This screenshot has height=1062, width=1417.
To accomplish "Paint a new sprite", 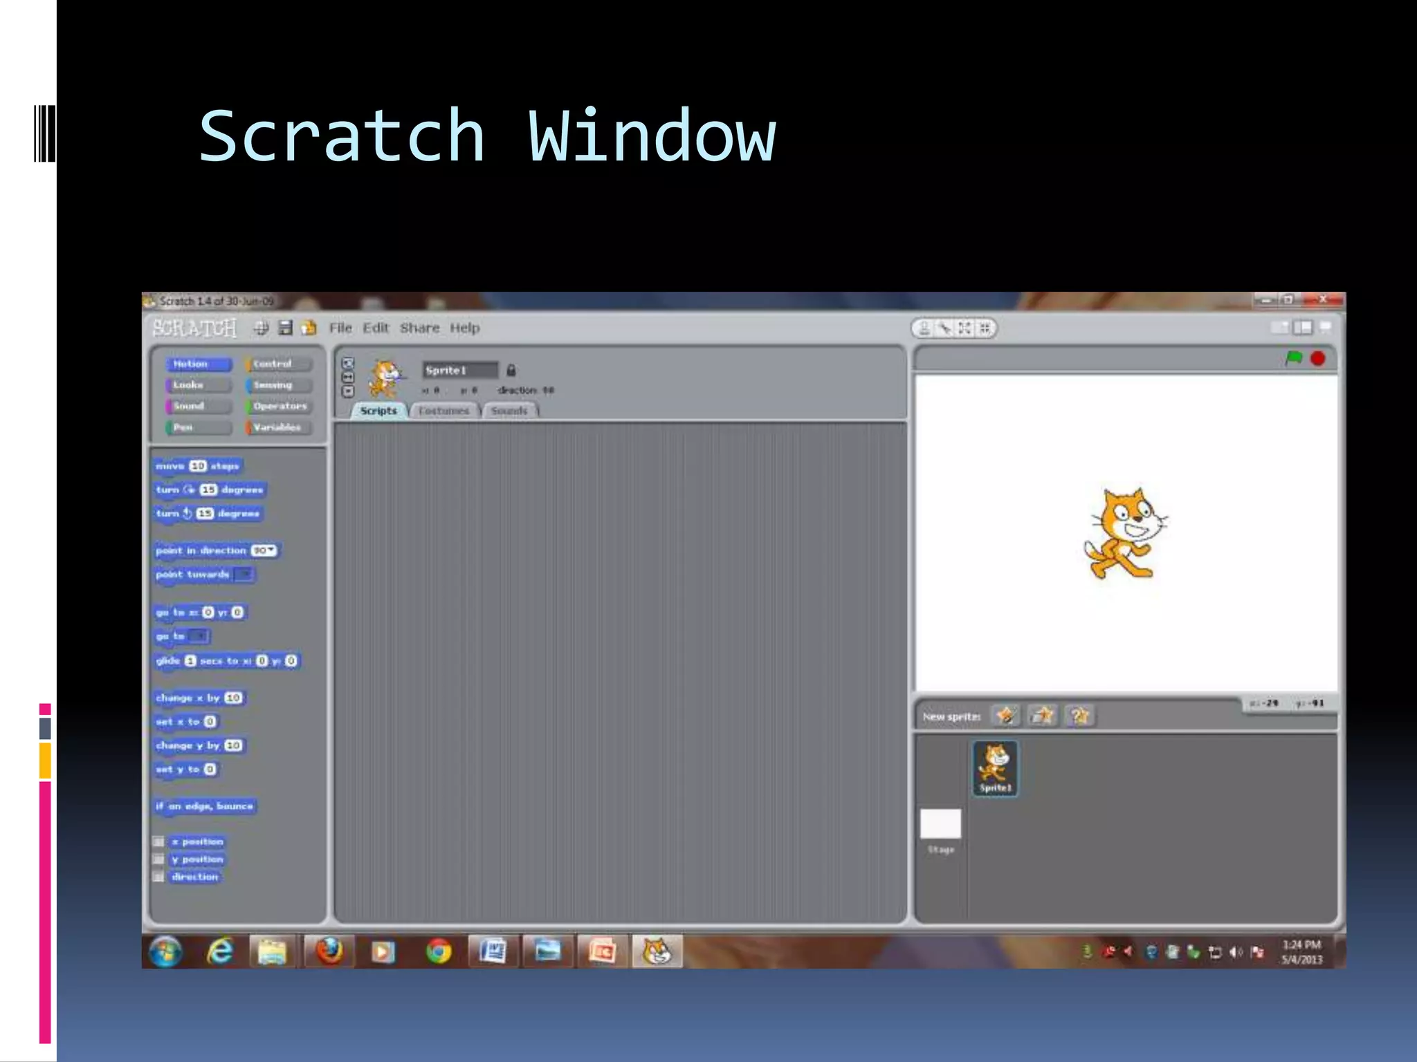I will [1005, 716].
